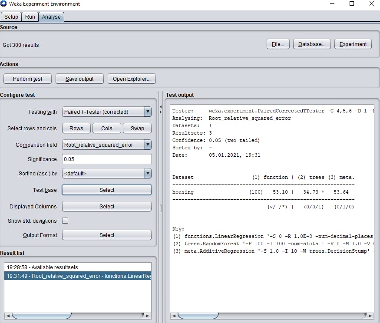Click Save output button
This screenshot has width=380, height=323.
pos(79,79)
